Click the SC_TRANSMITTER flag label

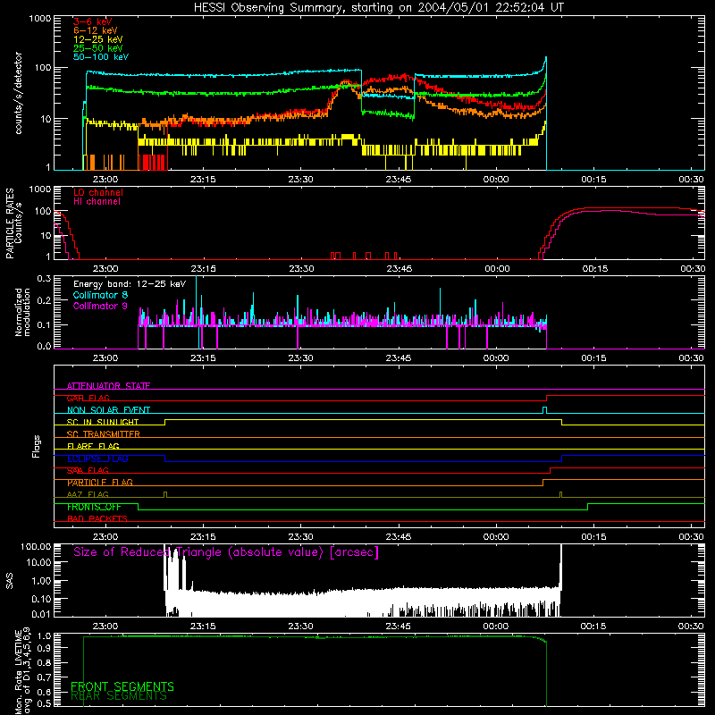[x=103, y=434]
